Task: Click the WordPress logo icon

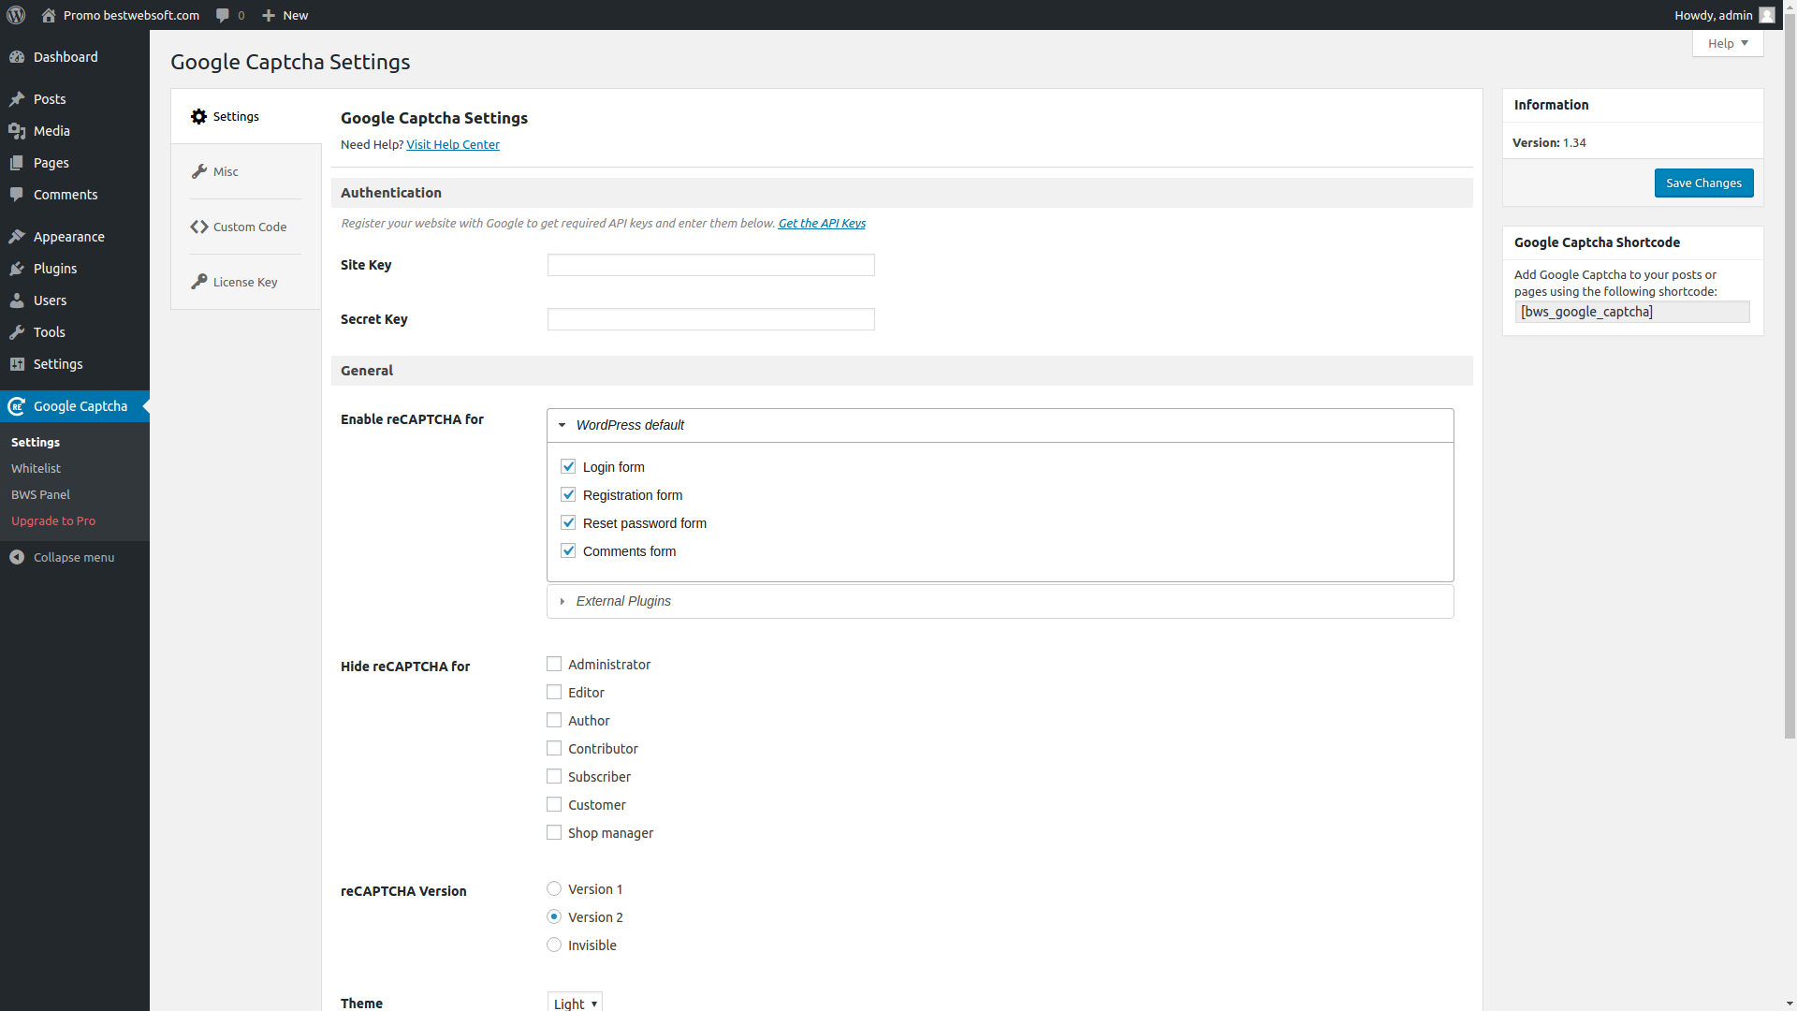Action: [16, 15]
